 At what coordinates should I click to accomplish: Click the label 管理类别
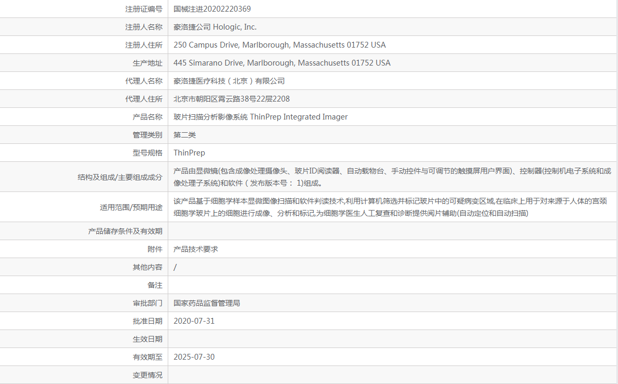(148, 135)
